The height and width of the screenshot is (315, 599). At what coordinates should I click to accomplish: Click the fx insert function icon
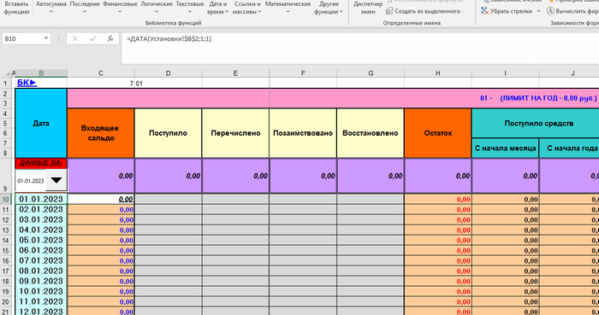(110, 39)
